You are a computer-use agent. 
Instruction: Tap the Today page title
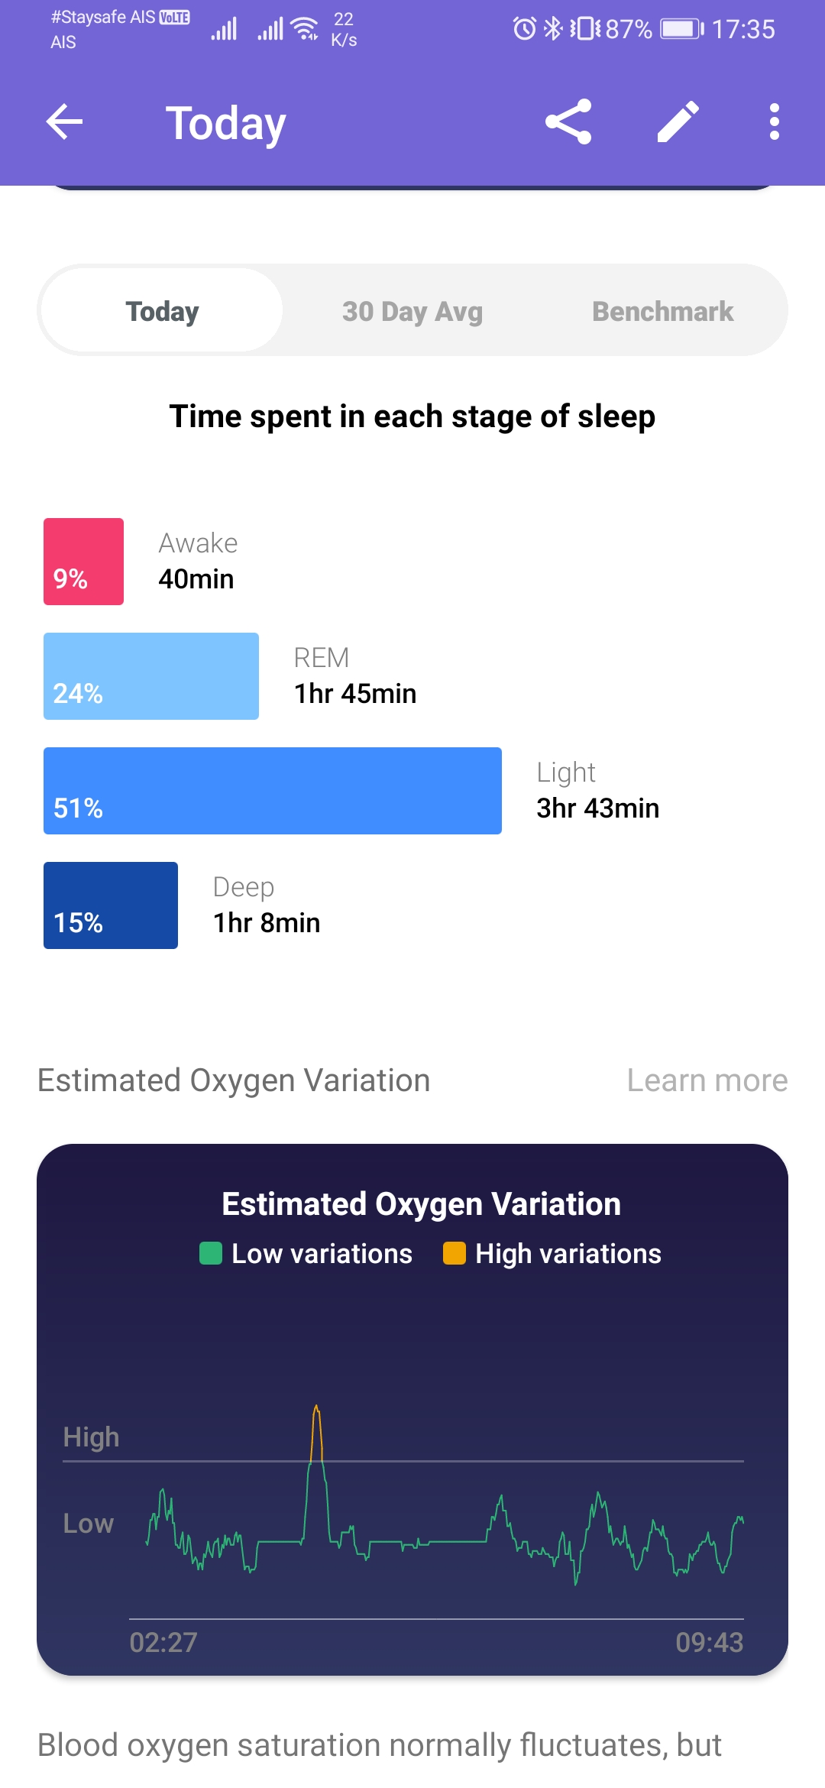[226, 123]
